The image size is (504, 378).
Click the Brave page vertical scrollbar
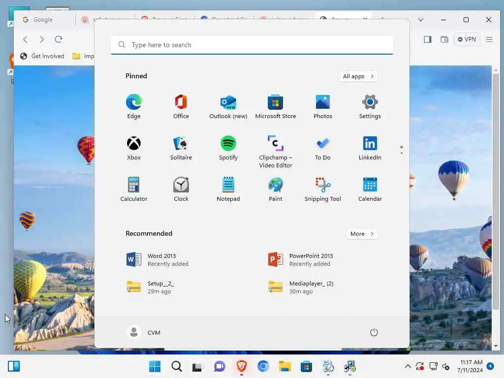click(496, 191)
